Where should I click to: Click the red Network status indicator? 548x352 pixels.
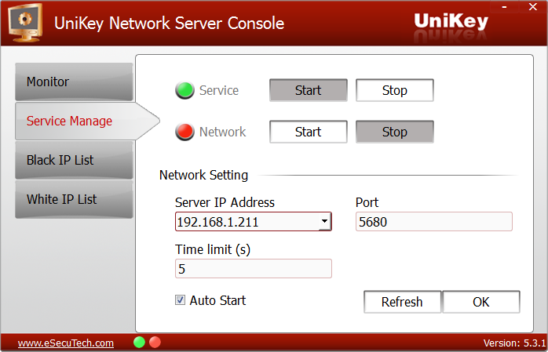click(184, 132)
